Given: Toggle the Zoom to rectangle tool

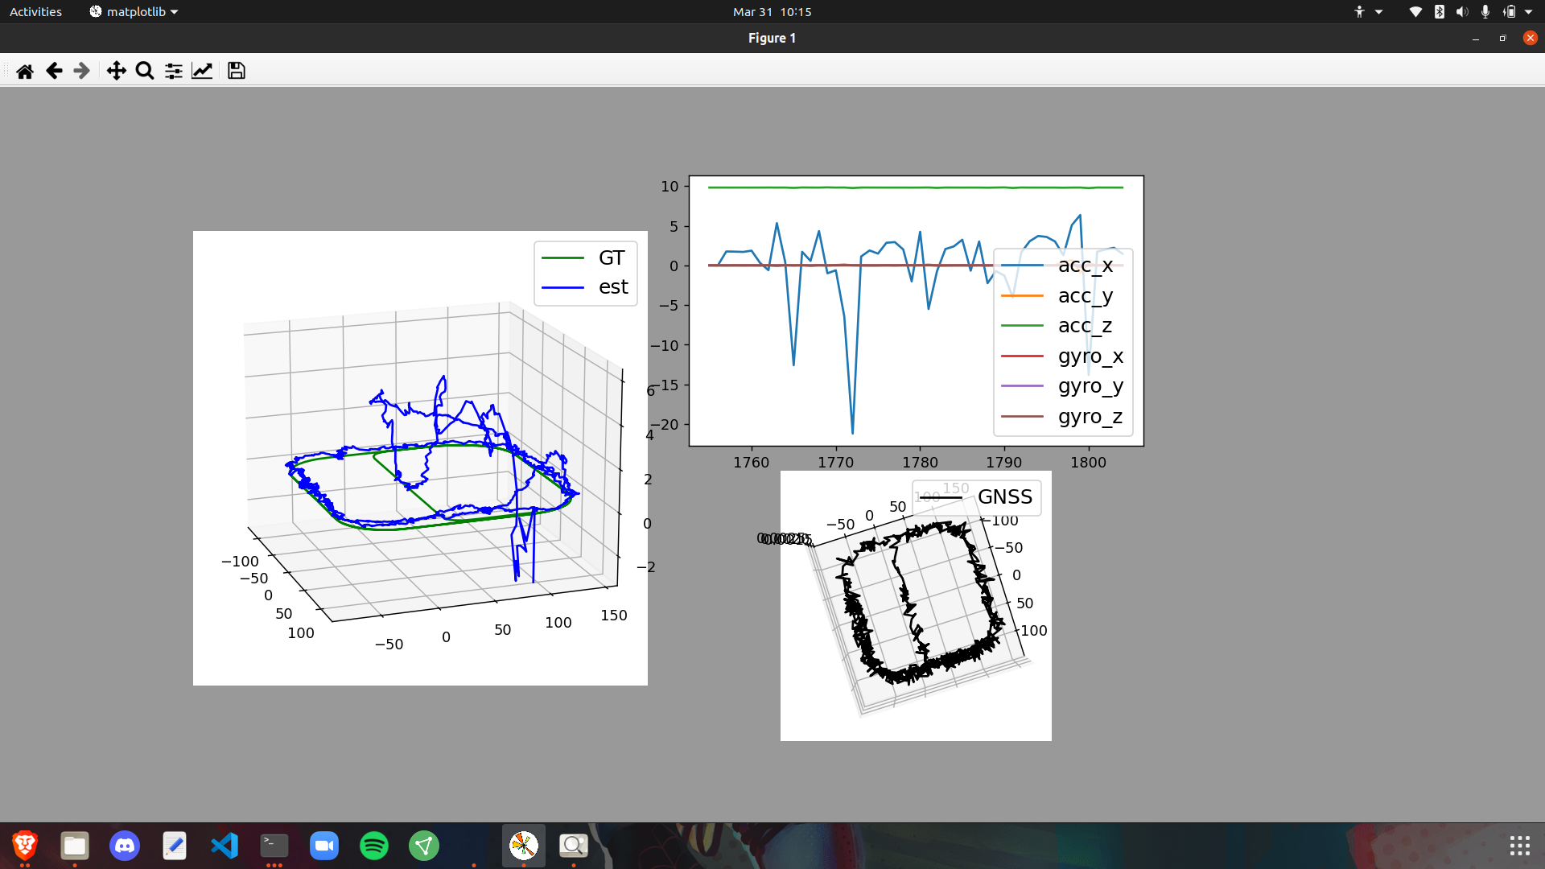Looking at the screenshot, I should coord(145,72).
